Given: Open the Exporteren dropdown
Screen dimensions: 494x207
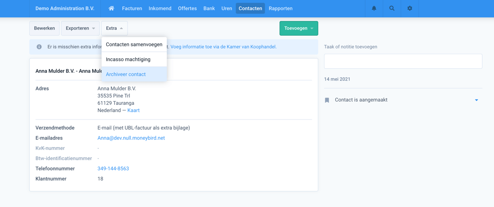Looking at the screenshot, I should point(80,28).
